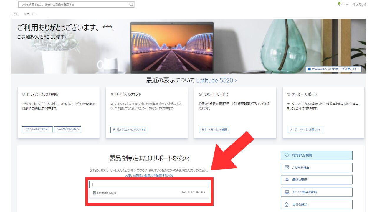Click the Windows logo in support banner

pyautogui.click(x=309, y=69)
